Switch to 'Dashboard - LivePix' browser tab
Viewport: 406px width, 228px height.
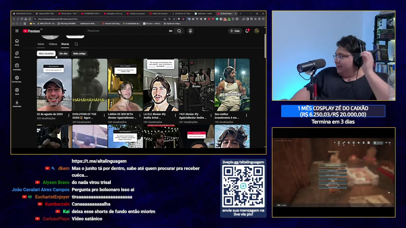point(203,14)
